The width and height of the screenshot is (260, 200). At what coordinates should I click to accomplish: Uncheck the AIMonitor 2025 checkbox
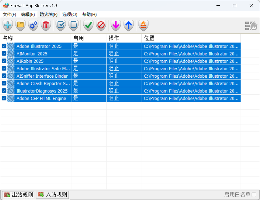4,54
